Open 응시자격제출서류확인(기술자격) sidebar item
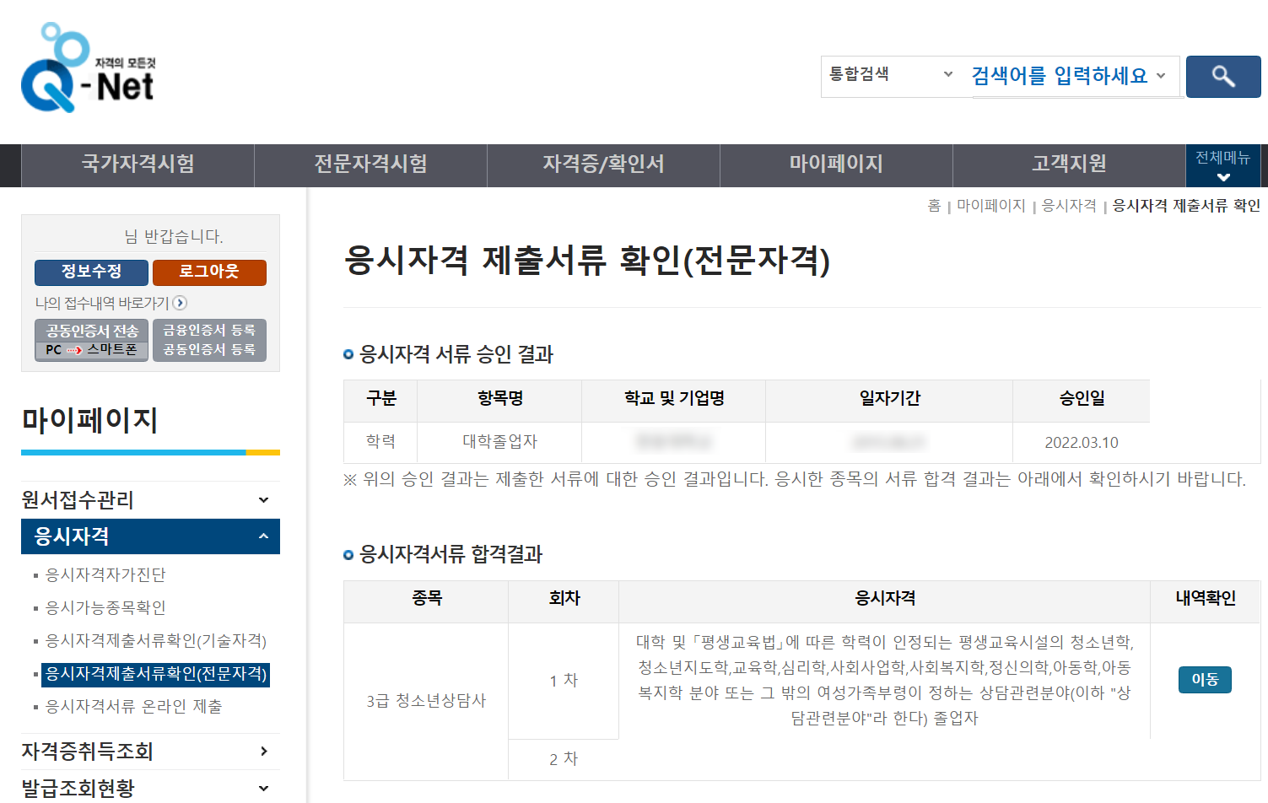Screen dimensions: 1268x803 (156, 641)
